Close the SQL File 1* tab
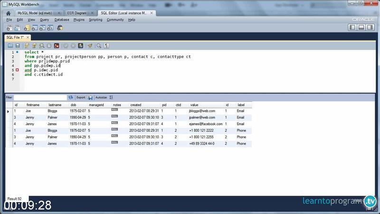The width and height of the screenshot is (380, 214). coord(28,38)
